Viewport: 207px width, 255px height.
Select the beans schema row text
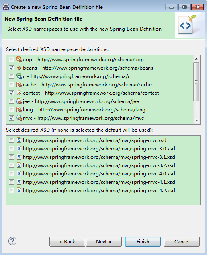[88, 68]
